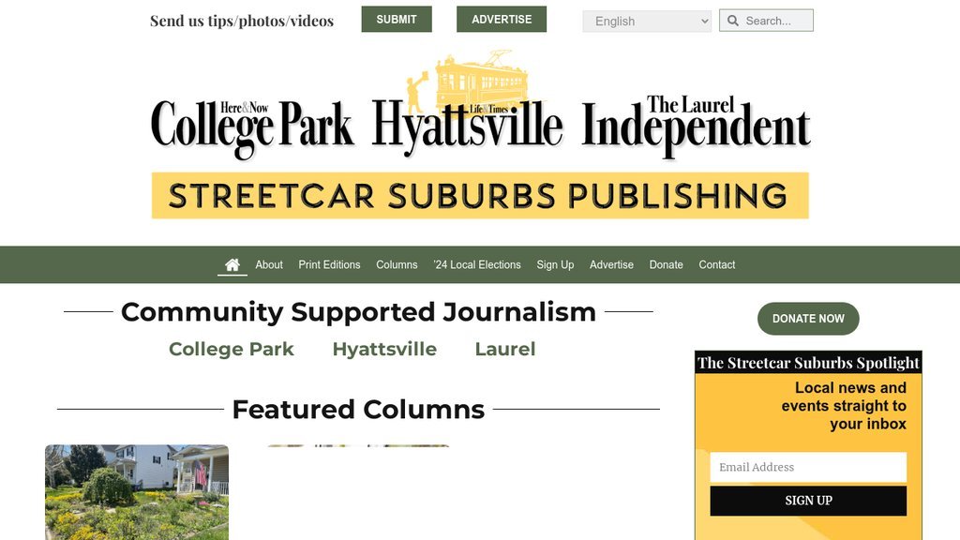Screen dimensions: 960x540
Task: Click 'Send us tips/photos/videos' text
Action: coord(242,21)
